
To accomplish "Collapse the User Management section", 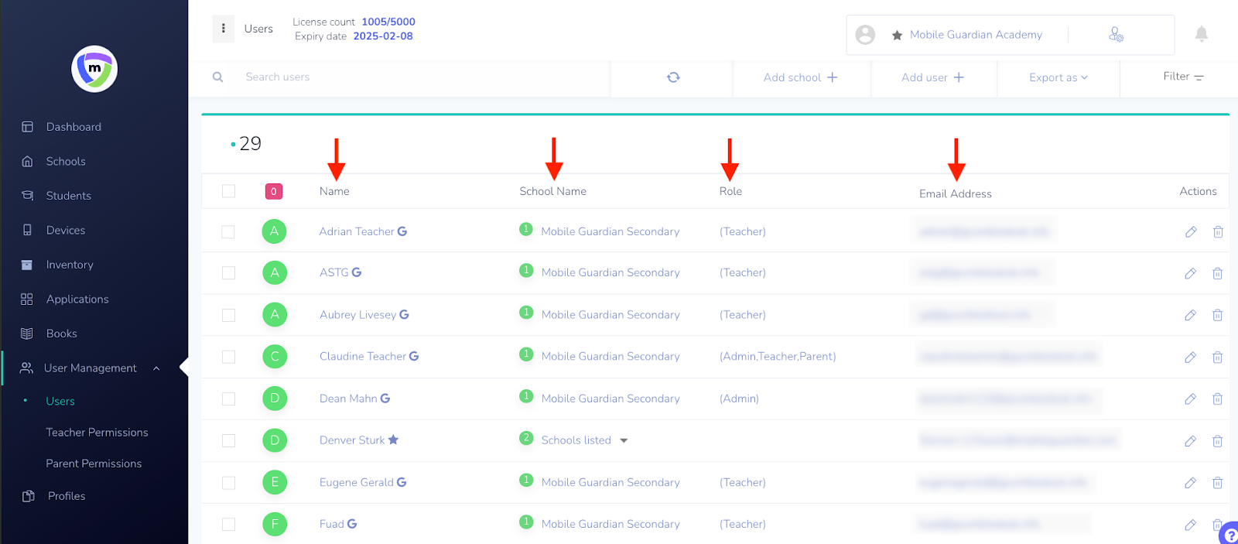I will (156, 368).
